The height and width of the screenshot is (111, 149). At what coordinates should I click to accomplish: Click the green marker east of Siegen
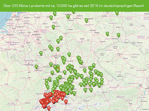coord(58,41)
